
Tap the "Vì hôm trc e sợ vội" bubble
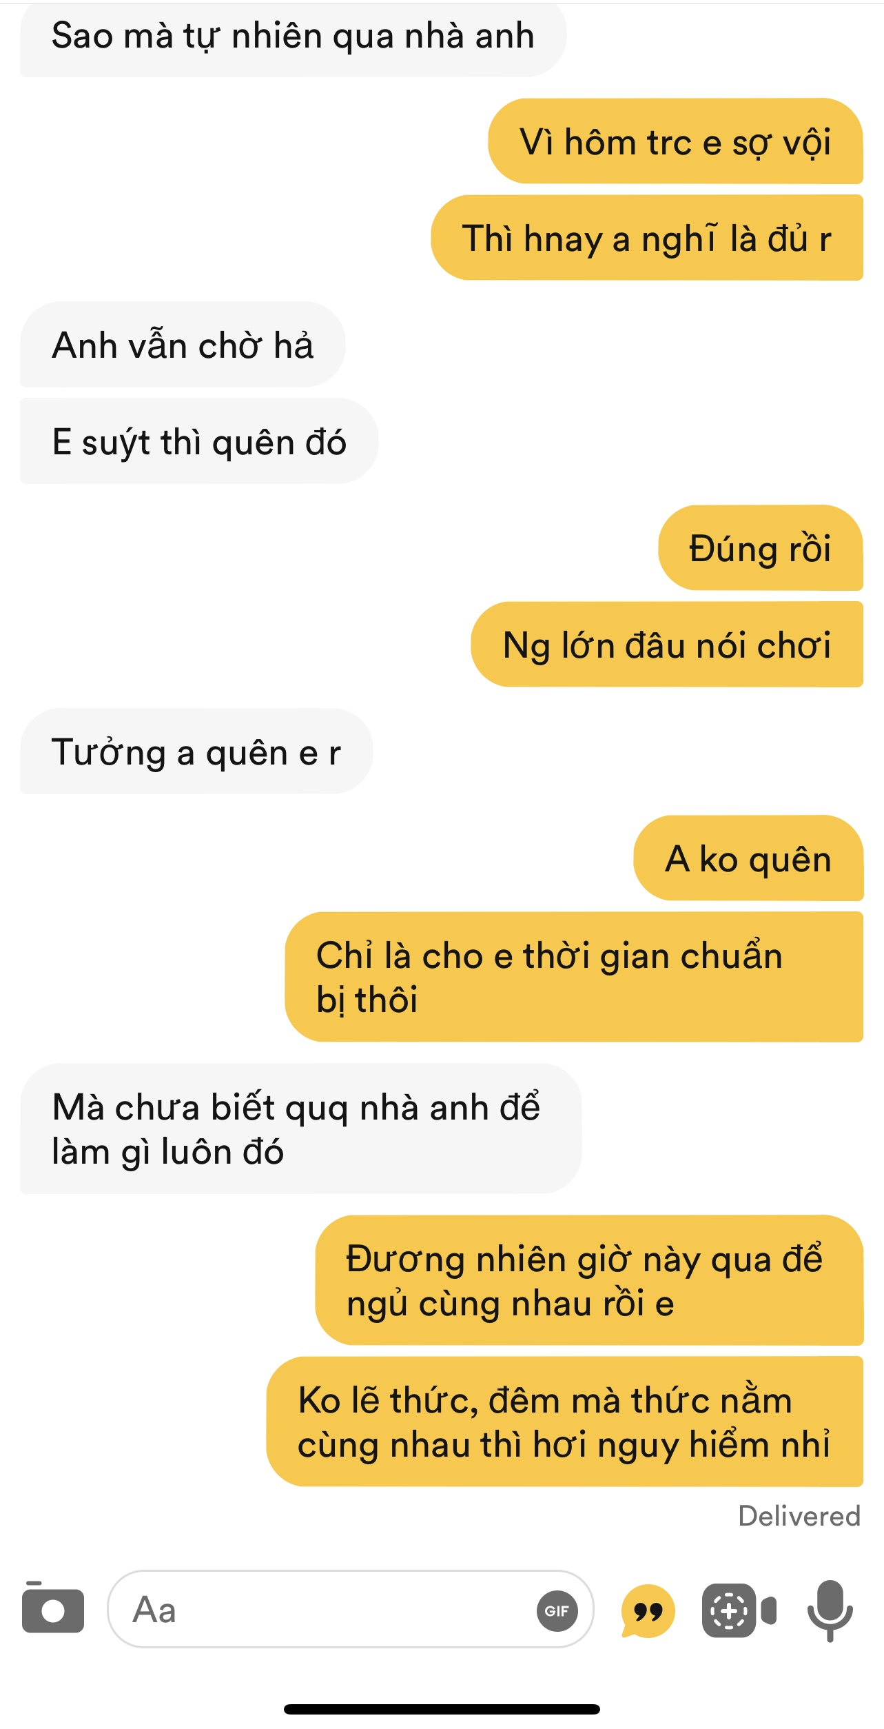(675, 141)
